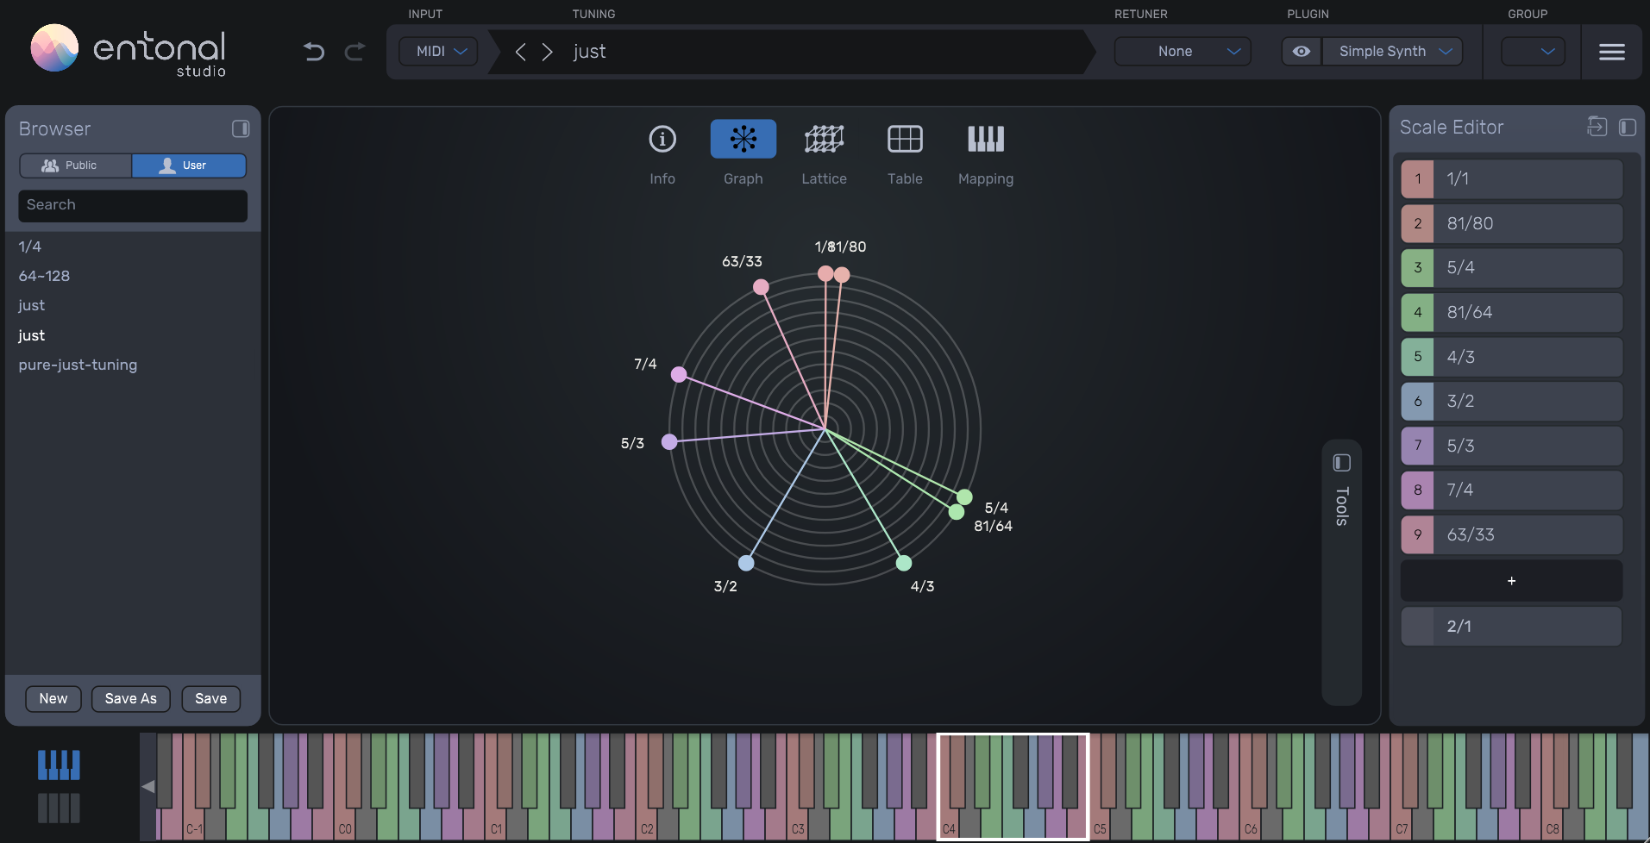Screen dimensions: 1650x843
Task: Click inside the Search field
Action: (132, 205)
